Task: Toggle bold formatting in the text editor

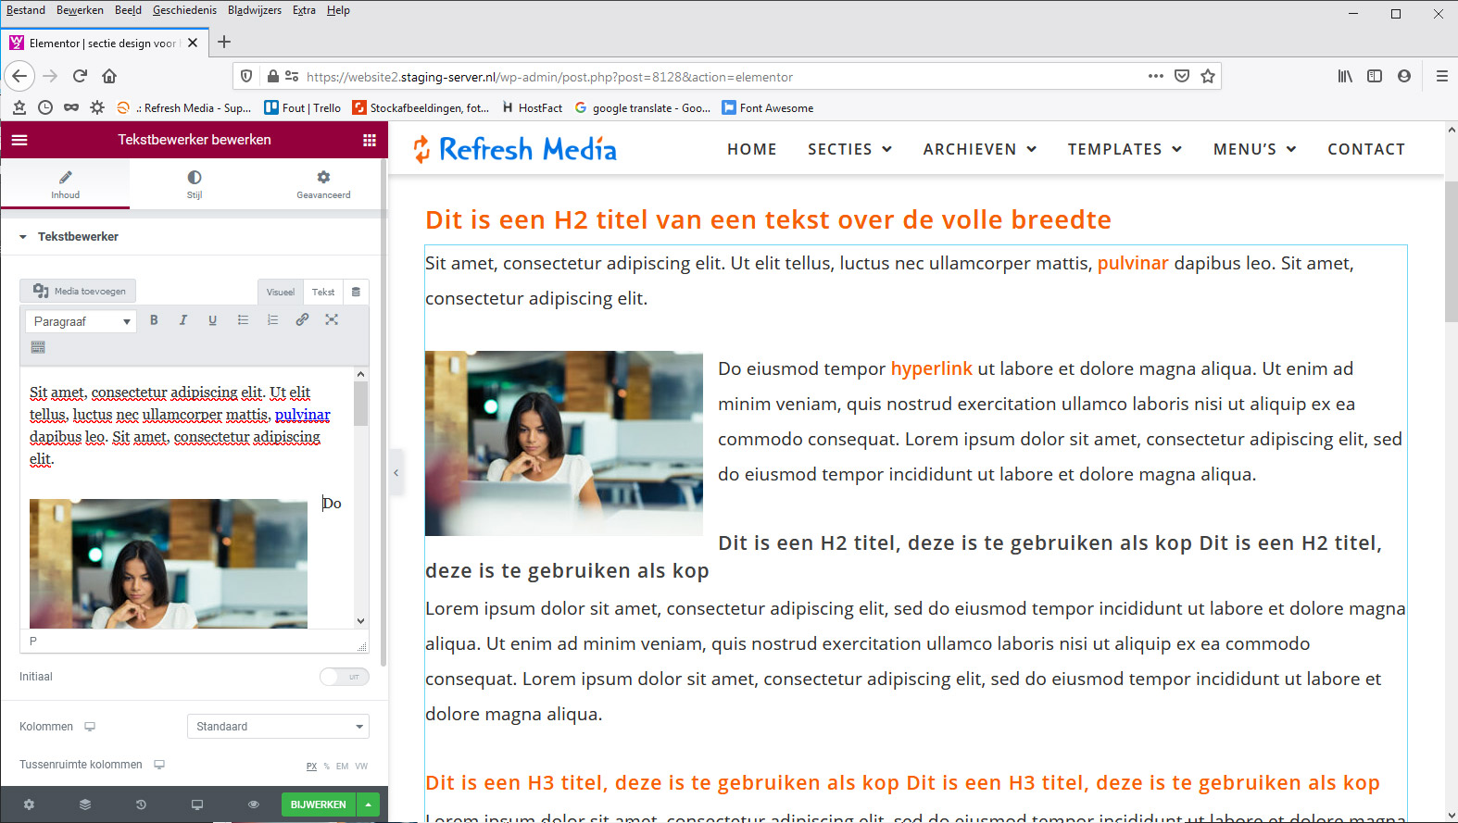Action: tap(154, 320)
